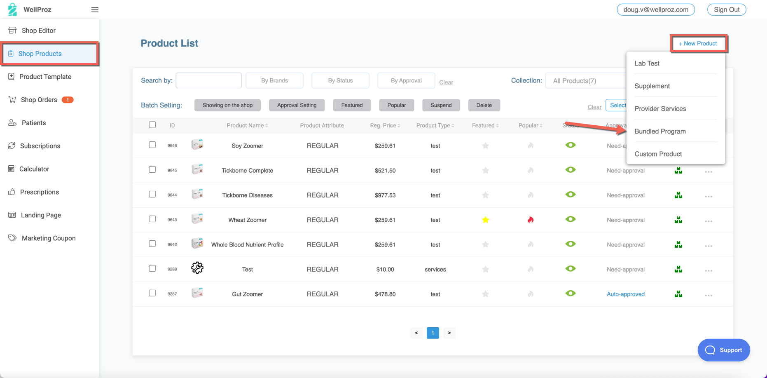The height and width of the screenshot is (378, 767).
Task: Click Tickborne Complete green hierarchy icon
Action: pos(678,170)
